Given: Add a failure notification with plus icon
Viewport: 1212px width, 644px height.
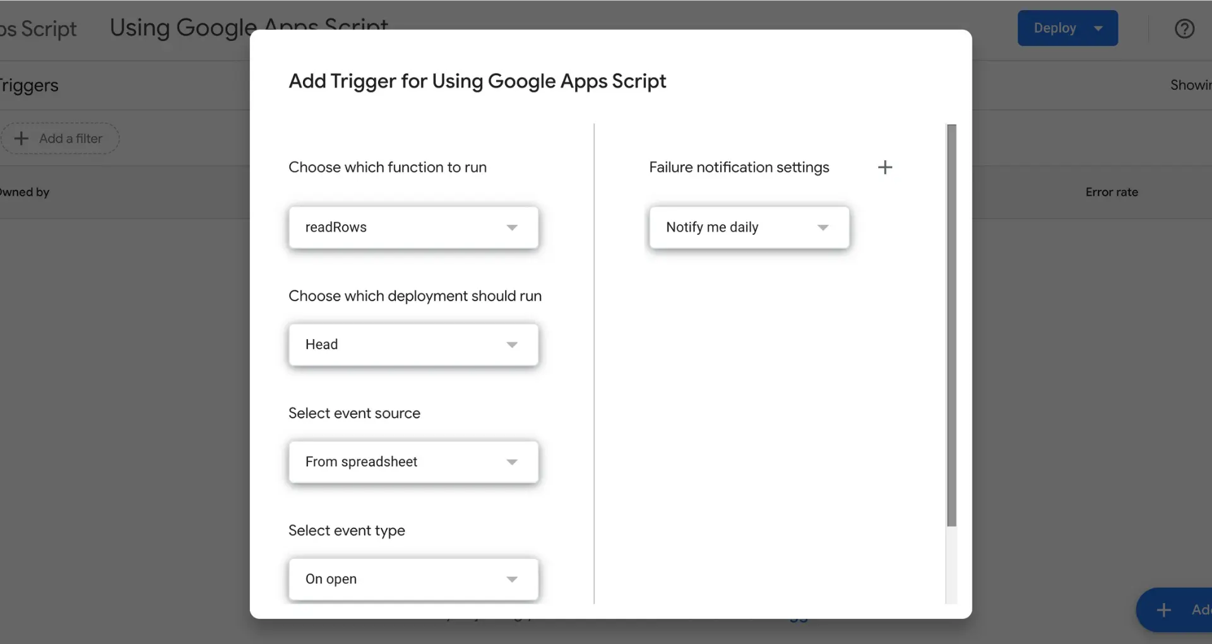Looking at the screenshot, I should (x=885, y=167).
